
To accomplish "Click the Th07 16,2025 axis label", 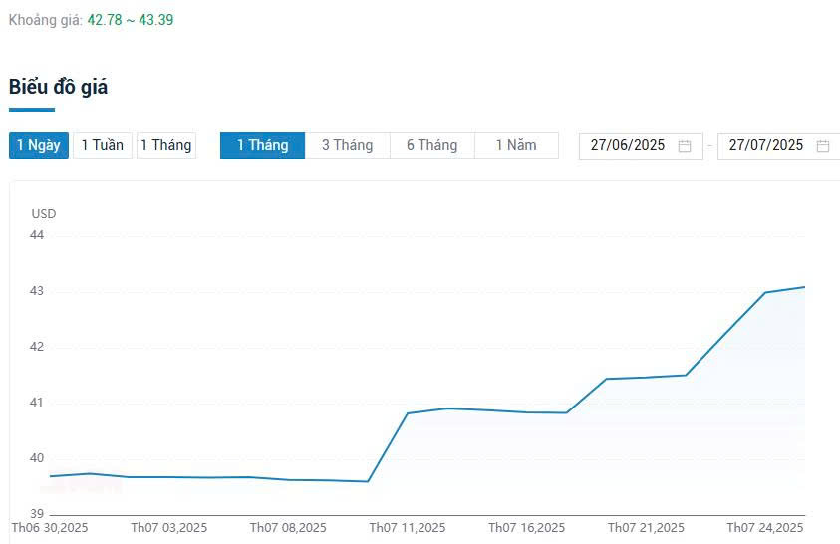I will click(x=526, y=527).
